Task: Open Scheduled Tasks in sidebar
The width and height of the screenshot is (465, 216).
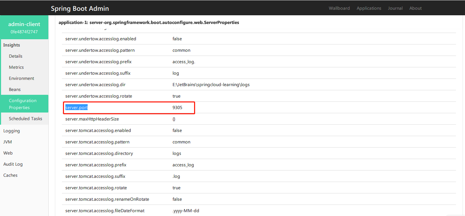Action: pyautogui.click(x=25, y=119)
